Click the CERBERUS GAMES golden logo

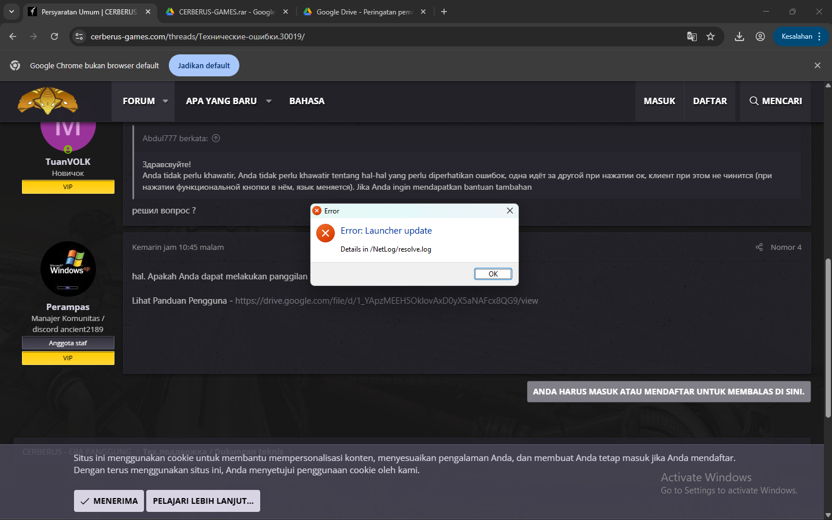coord(48,101)
